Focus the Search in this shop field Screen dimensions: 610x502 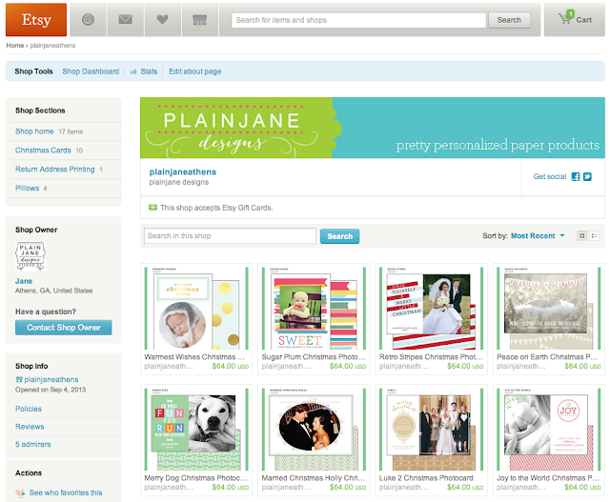pyautogui.click(x=230, y=235)
